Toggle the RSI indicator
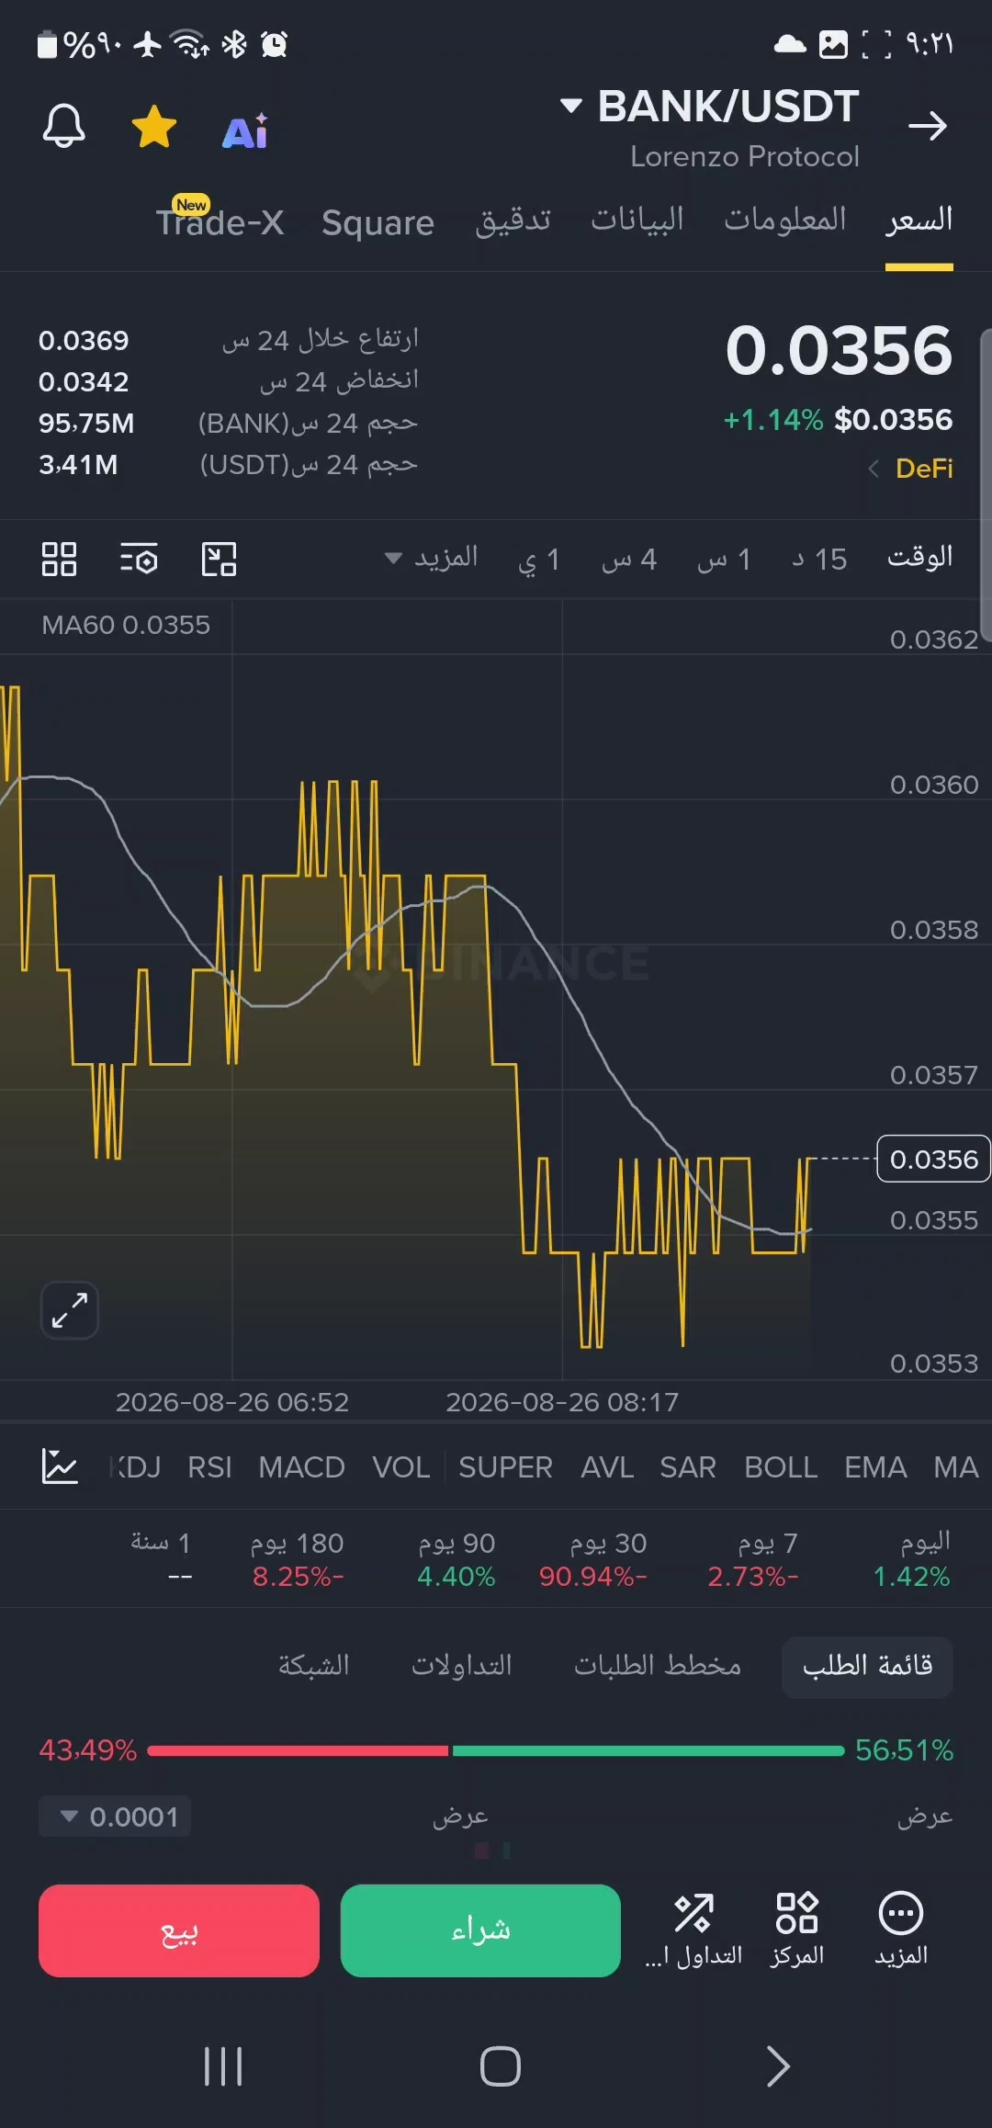 (x=209, y=1467)
